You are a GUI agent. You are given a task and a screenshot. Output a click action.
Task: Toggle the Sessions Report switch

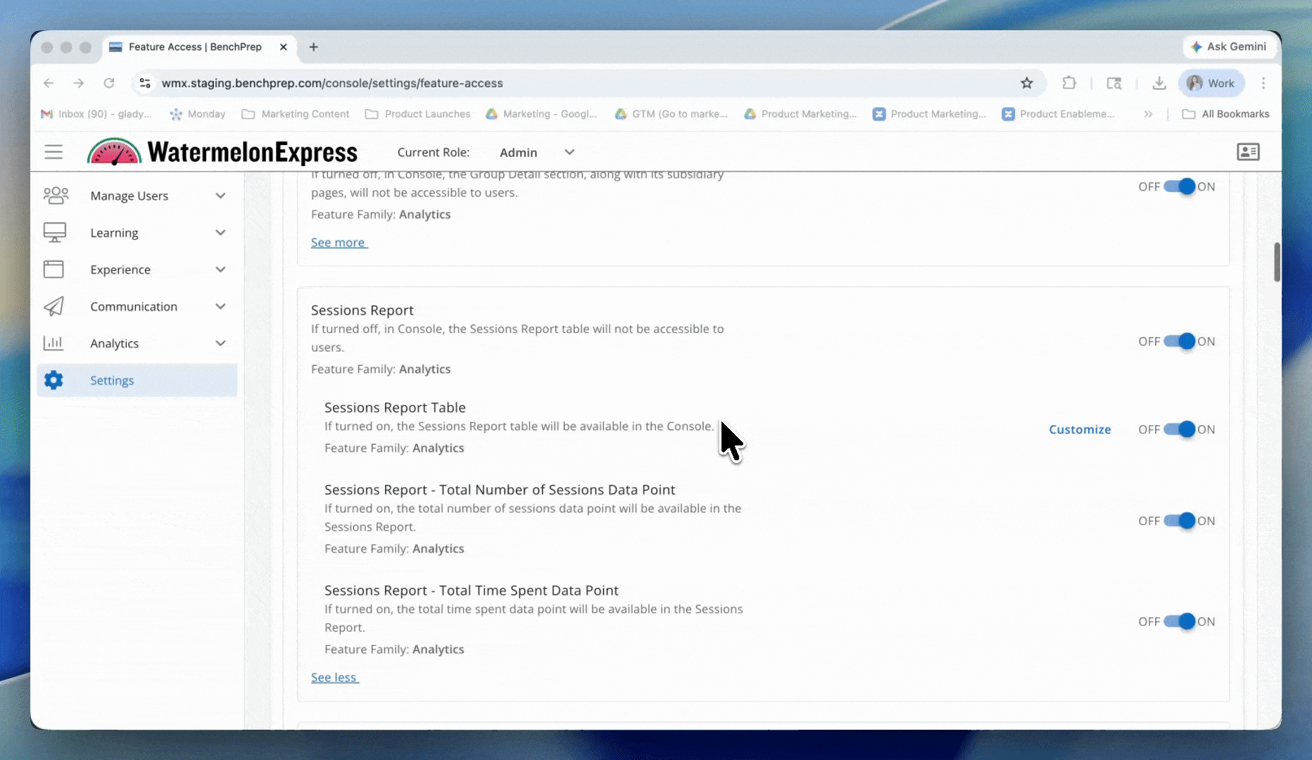(1179, 342)
